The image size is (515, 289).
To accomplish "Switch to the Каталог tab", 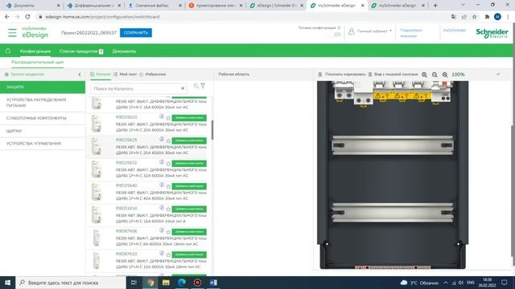I will coord(100,75).
